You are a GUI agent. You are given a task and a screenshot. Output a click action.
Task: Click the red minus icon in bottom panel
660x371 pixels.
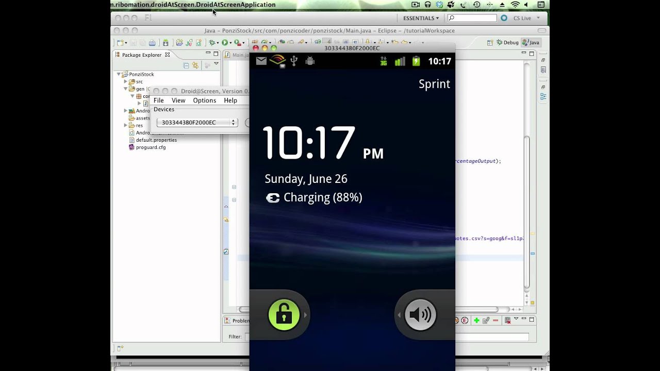(x=496, y=321)
